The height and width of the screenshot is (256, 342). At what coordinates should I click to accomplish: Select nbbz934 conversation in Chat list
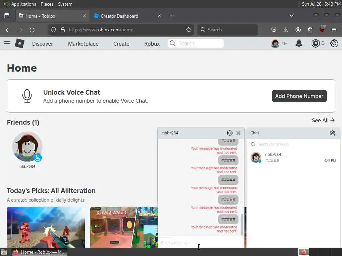[293, 157]
